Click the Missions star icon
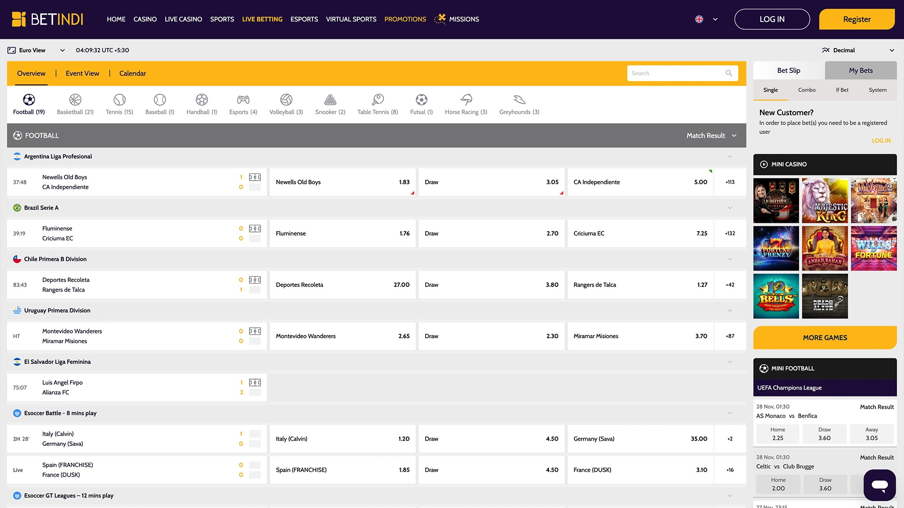 (440, 19)
